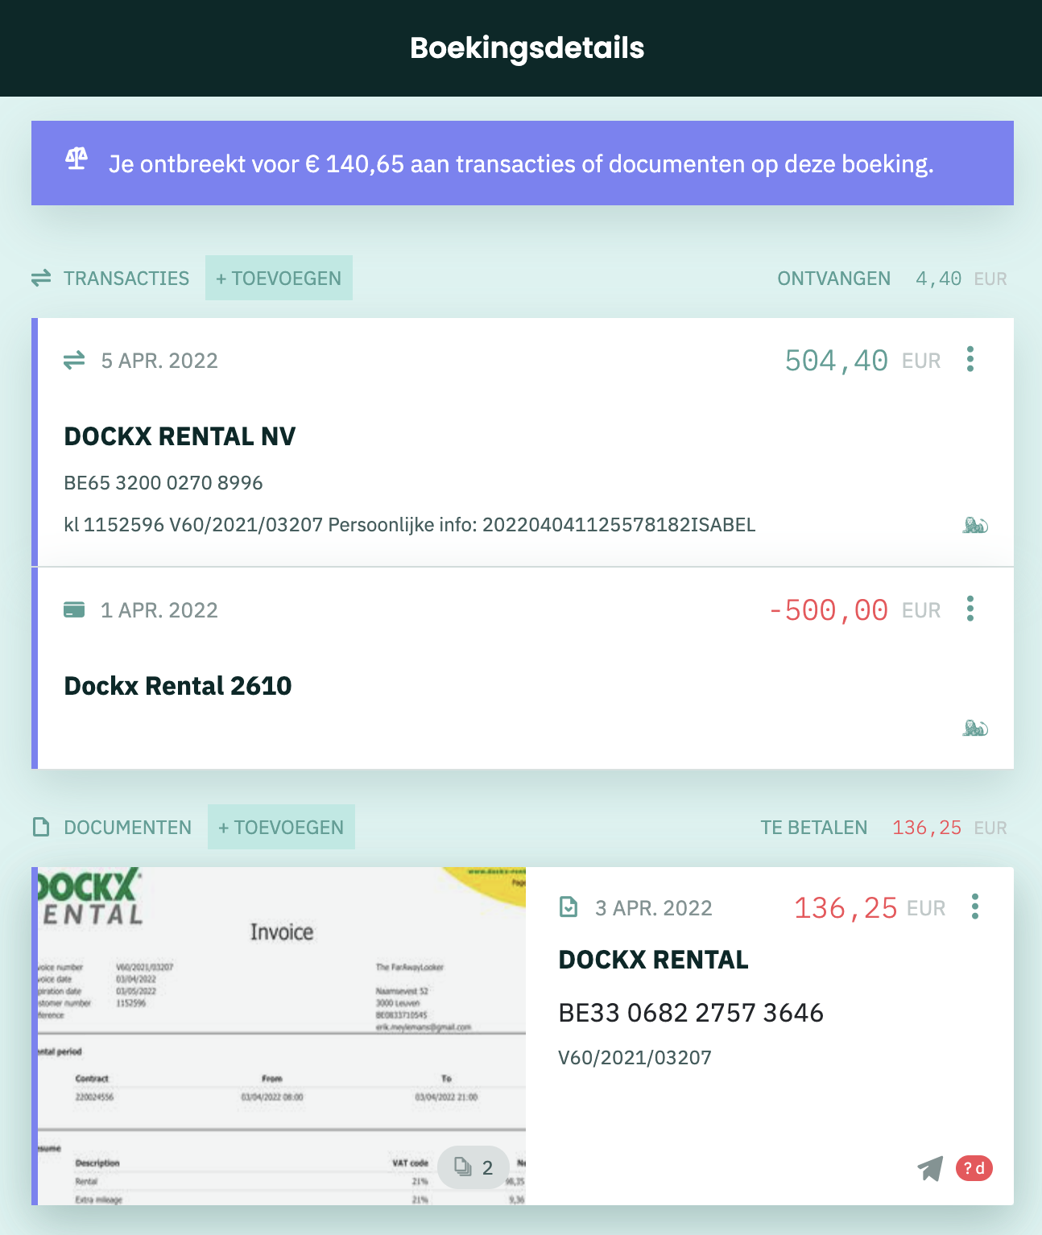Click the date 3 APR. 2022
Image resolution: width=1042 pixels, height=1235 pixels.
(654, 908)
